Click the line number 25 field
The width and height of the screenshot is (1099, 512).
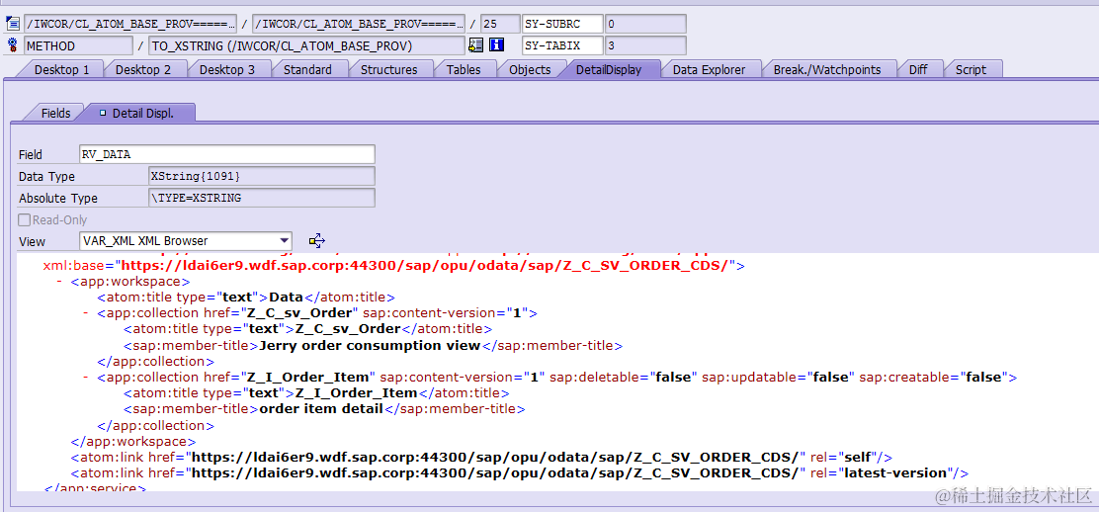click(500, 24)
